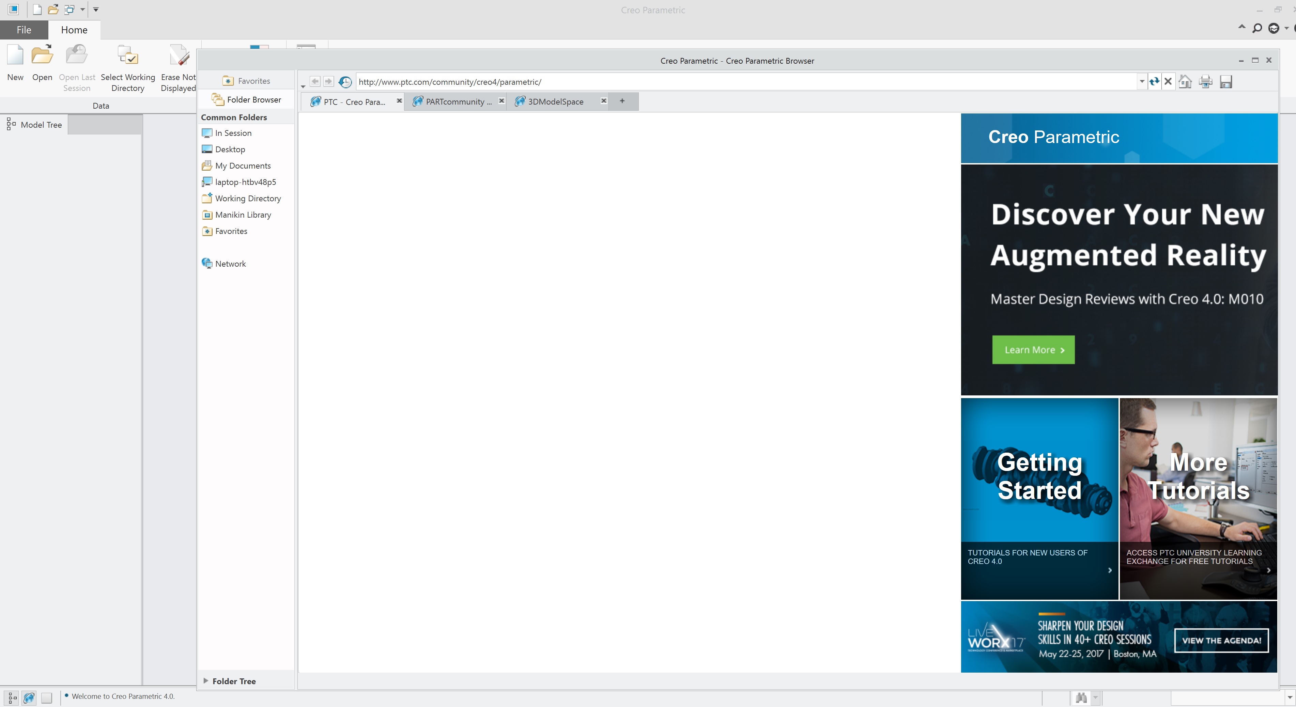
Task: Toggle the navigator tree status bar button
Action: pos(12,697)
